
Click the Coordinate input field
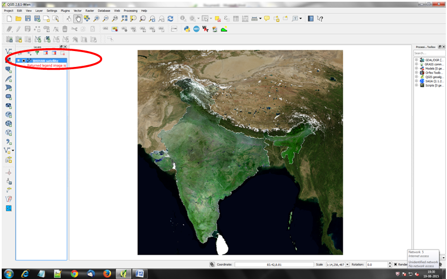pos(274,264)
